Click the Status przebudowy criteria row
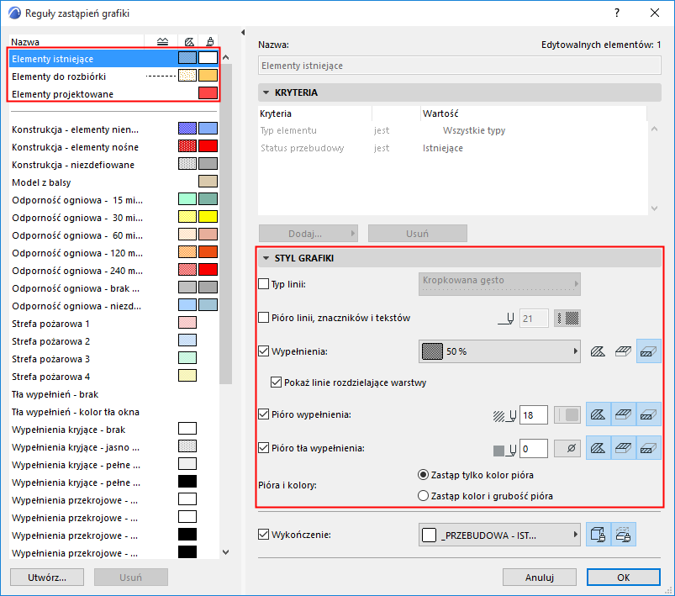 pyautogui.click(x=452, y=148)
